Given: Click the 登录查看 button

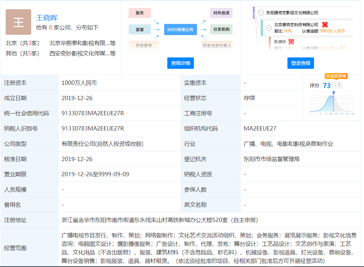Looking at the screenshot, I should tap(301, 63).
